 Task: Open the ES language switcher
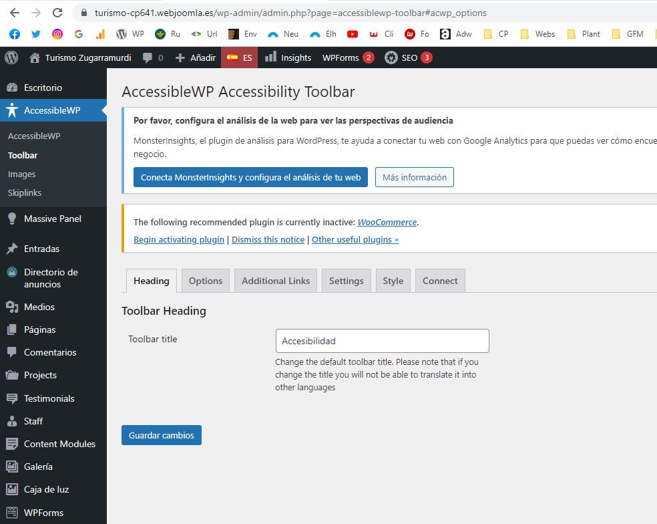click(239, 57)
